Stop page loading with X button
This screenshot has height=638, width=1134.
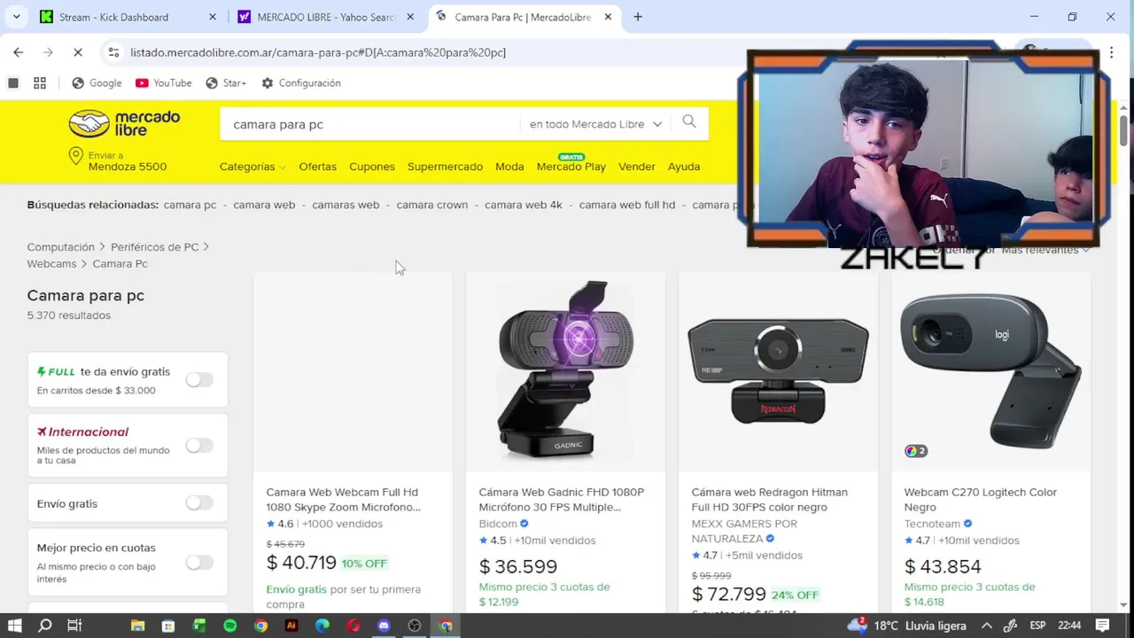[78, 52]
